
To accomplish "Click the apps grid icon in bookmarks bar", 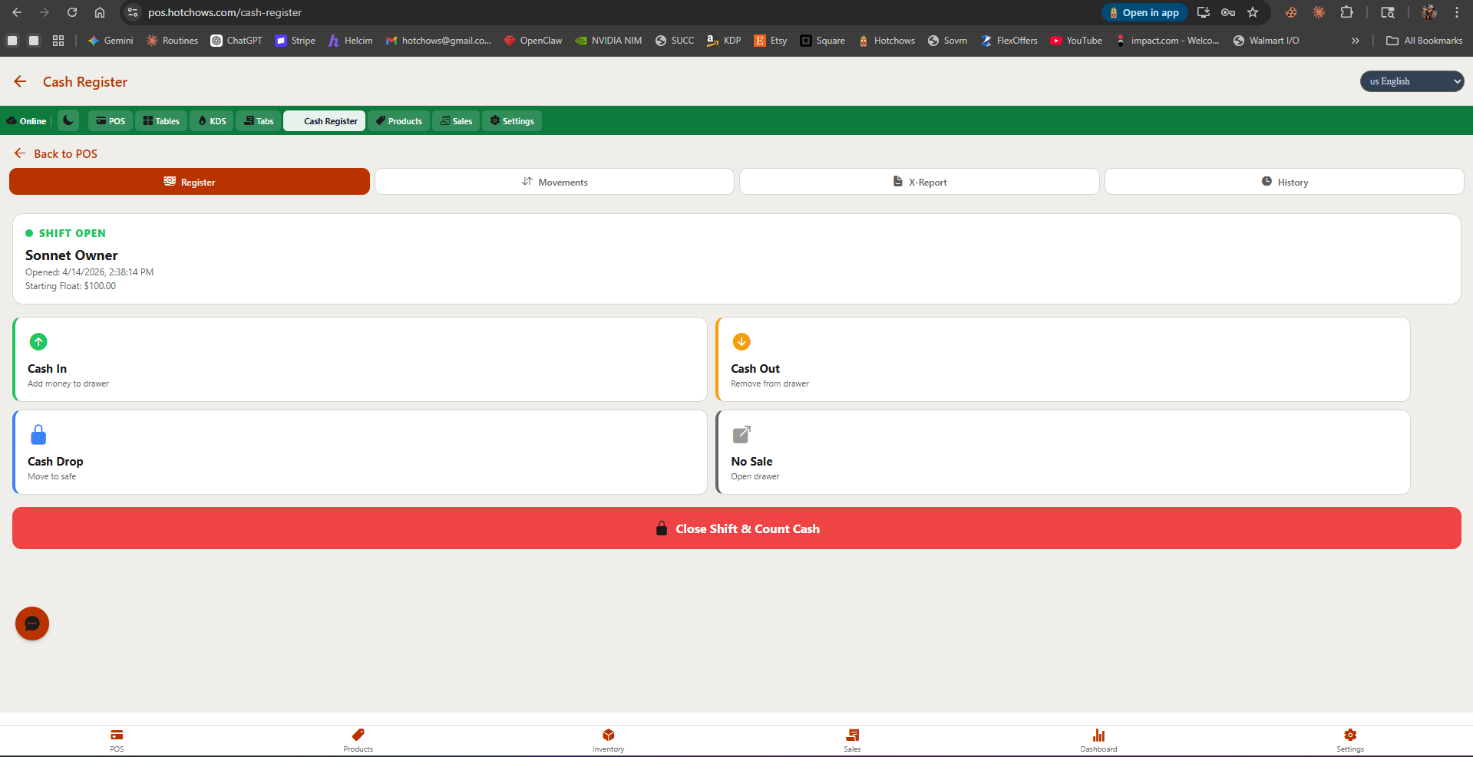I will [58, 41].
